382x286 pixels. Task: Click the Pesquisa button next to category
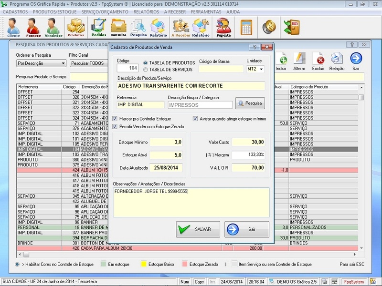point(250,103)
